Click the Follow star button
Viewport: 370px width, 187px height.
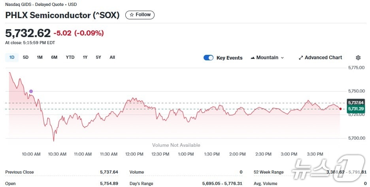[140, 15]
